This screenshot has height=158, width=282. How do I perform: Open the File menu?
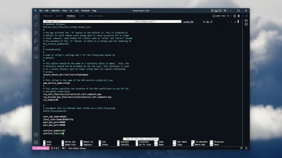tap(41, 11)
